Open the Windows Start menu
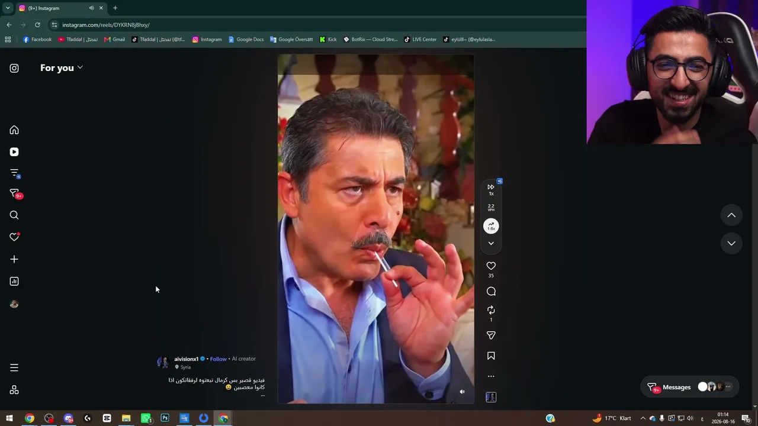758x426 pixels. pyautogui.click(x=9, y=418)
